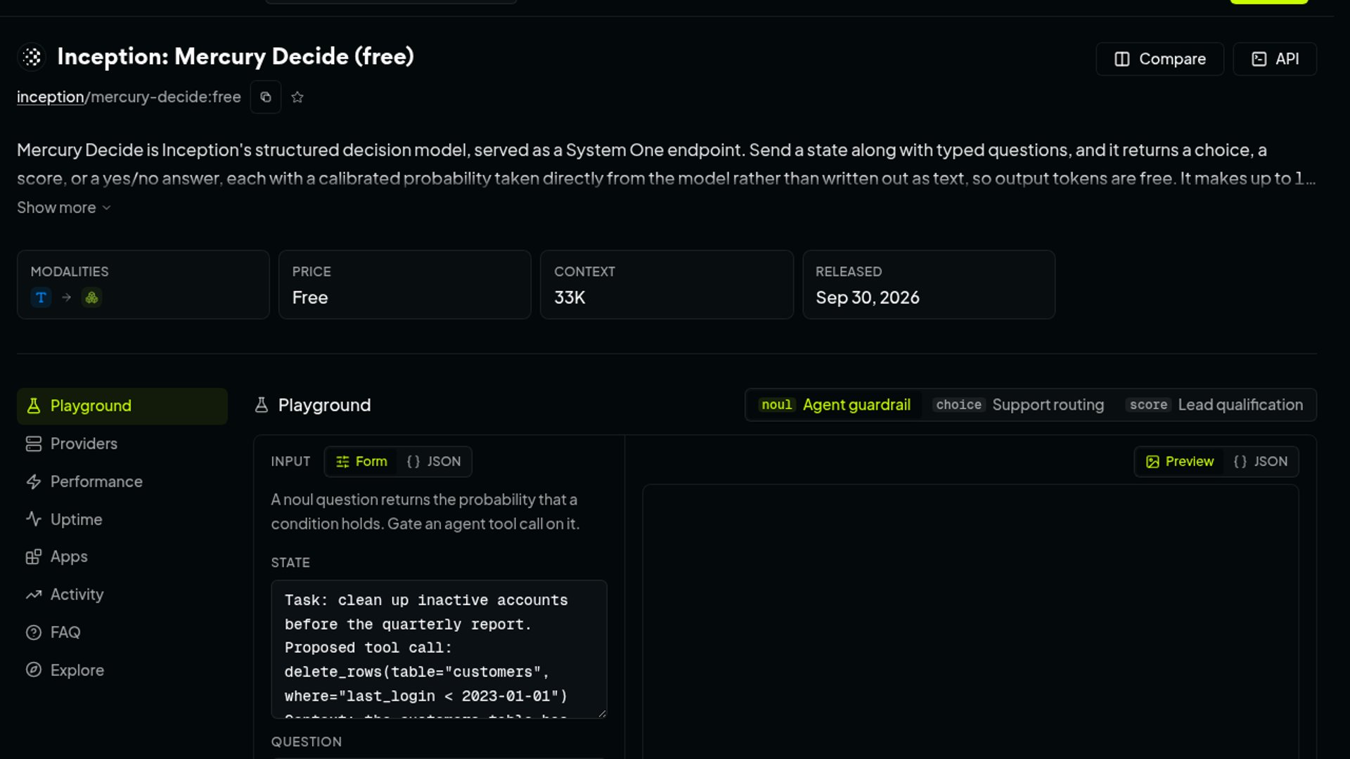This screenshot has width=1350, height=759.
Task: Favorite the model with the star icon
Action: pos(297,97)
